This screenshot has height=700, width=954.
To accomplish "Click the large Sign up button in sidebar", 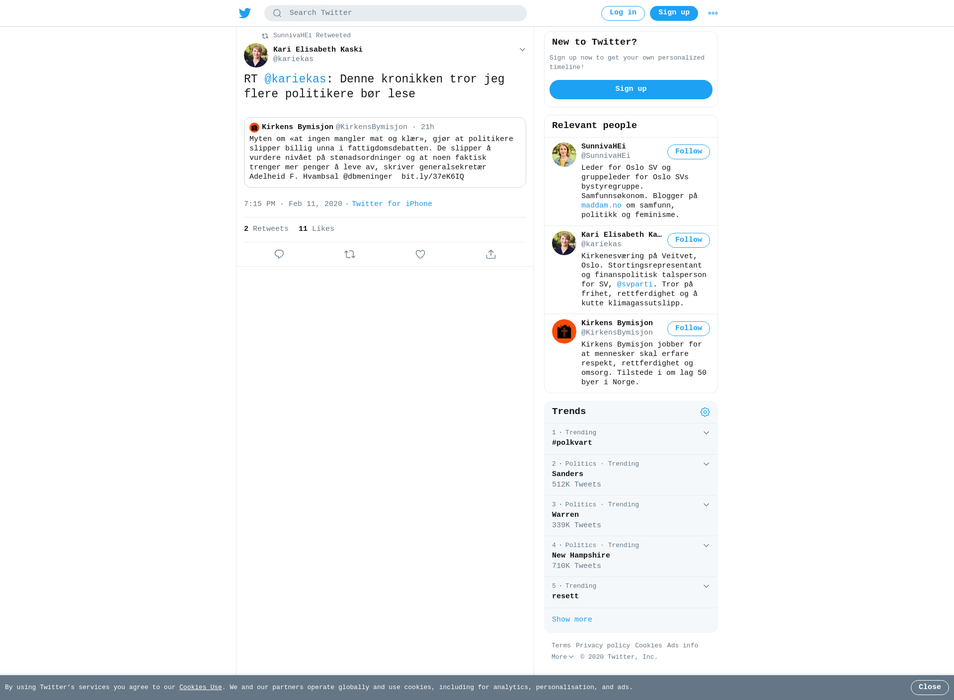I will (631, 89).
